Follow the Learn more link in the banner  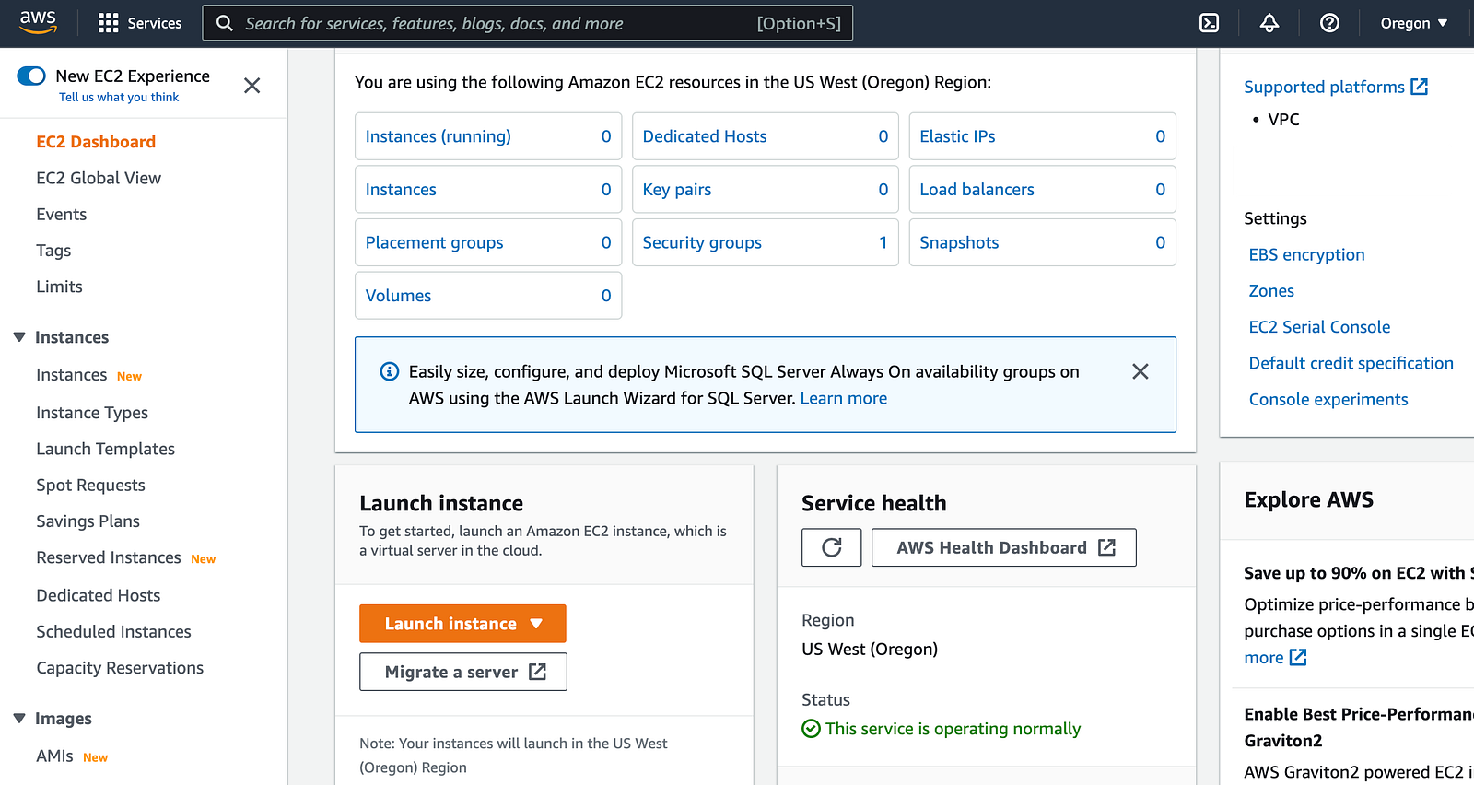click(844, 398)
